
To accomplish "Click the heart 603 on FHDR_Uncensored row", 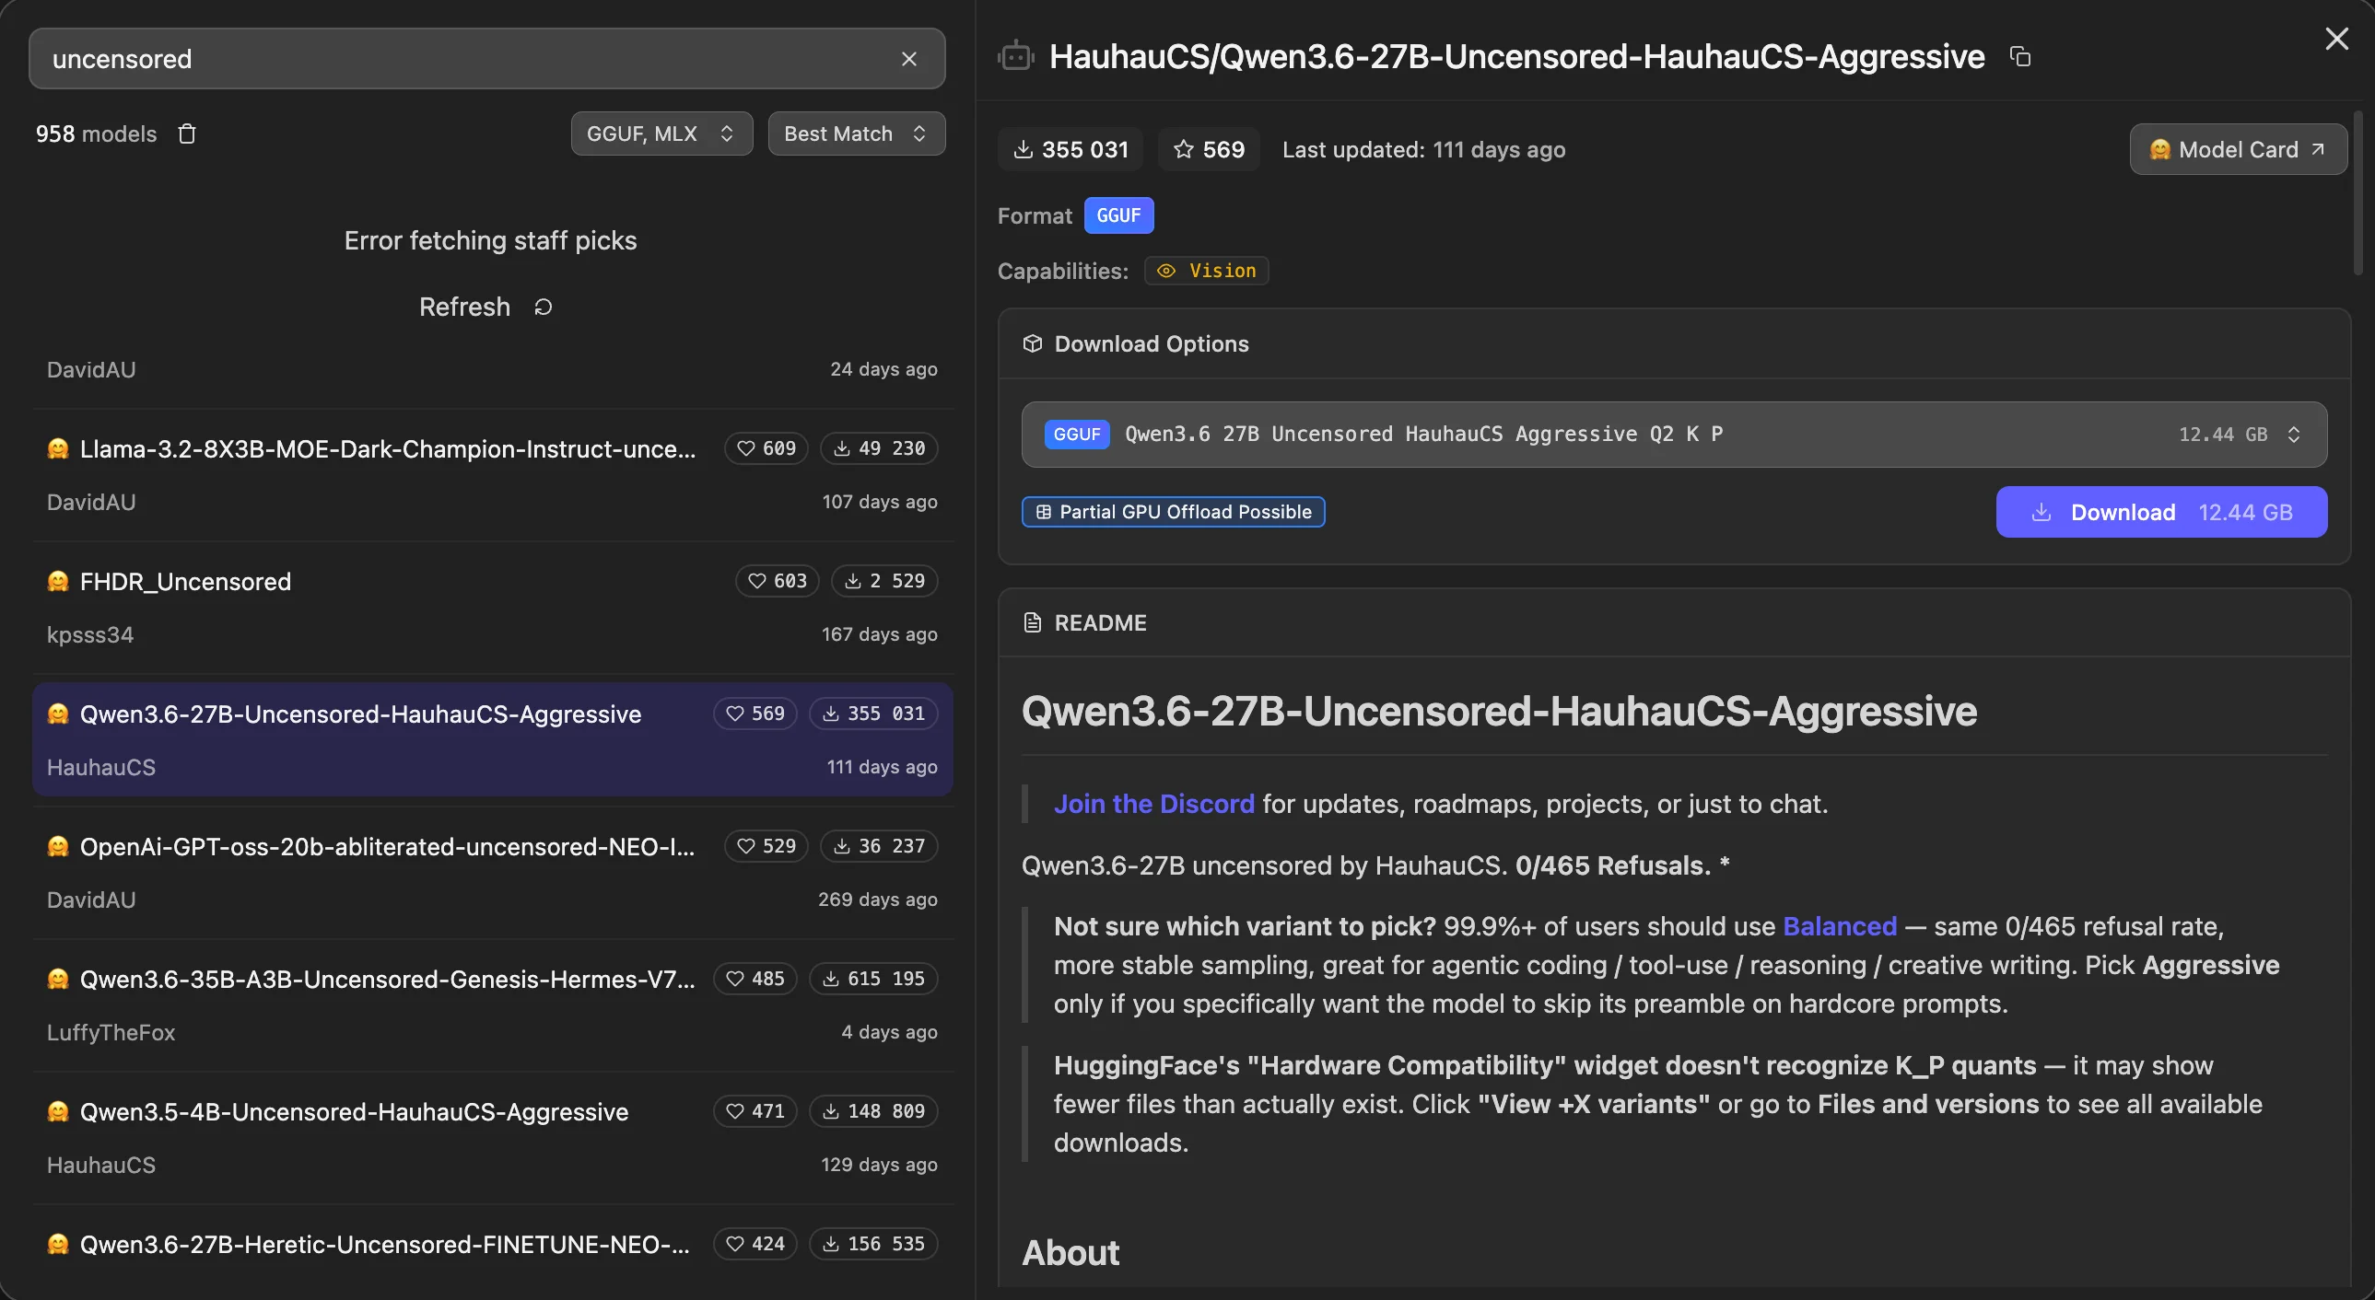I will pos(778,581).
